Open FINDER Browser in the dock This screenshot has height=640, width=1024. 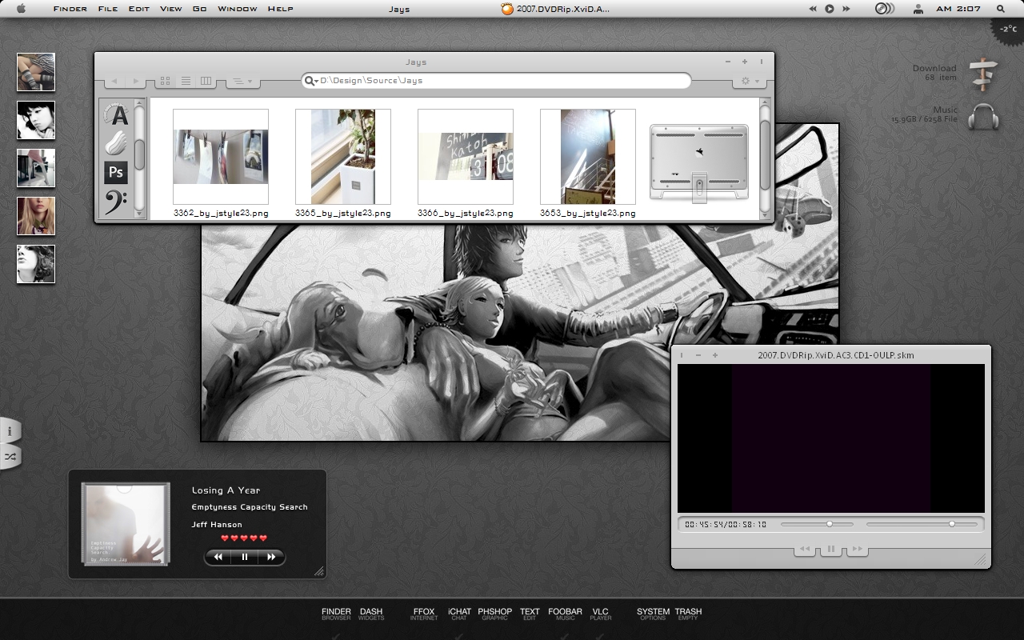click(x=336, y=614)
